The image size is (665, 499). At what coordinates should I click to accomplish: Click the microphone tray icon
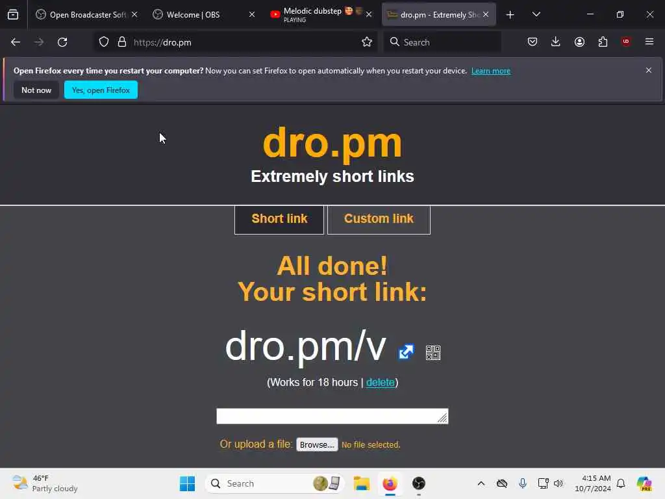[x=523, y=483]
